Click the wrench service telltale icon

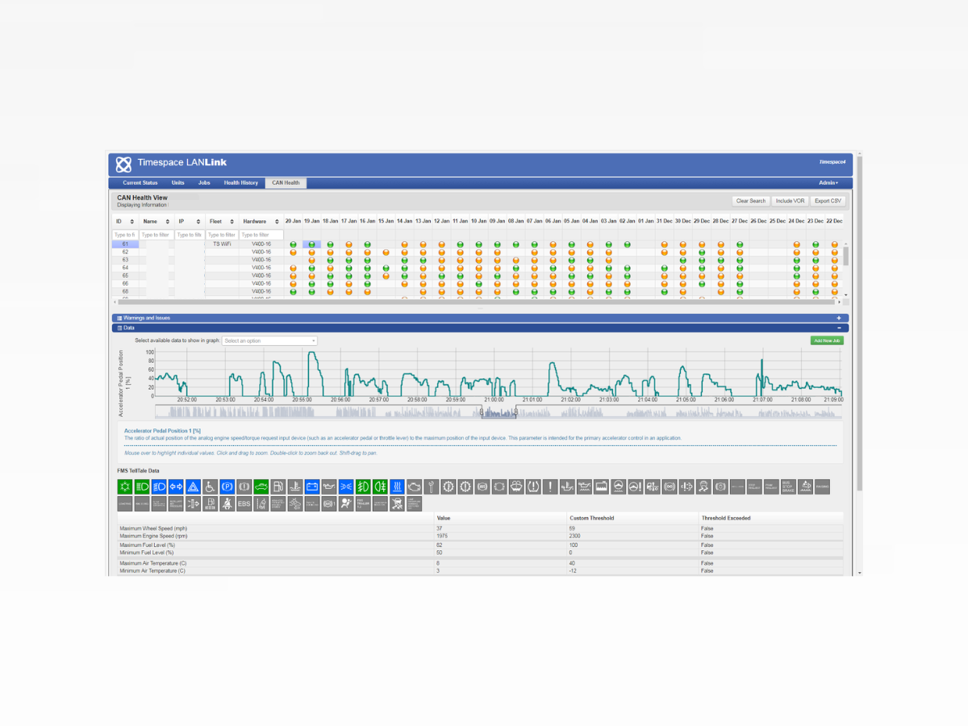tap(432, 486)
